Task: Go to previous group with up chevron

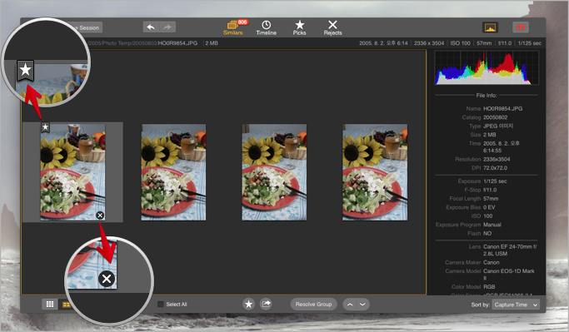Action: (x=350, y=304)
